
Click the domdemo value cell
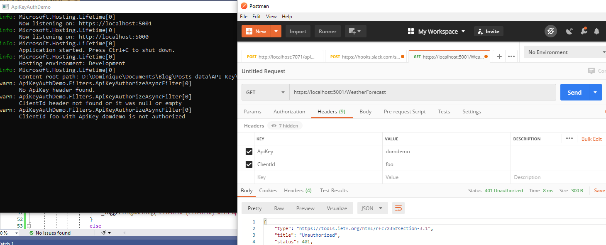pos(446,152)
